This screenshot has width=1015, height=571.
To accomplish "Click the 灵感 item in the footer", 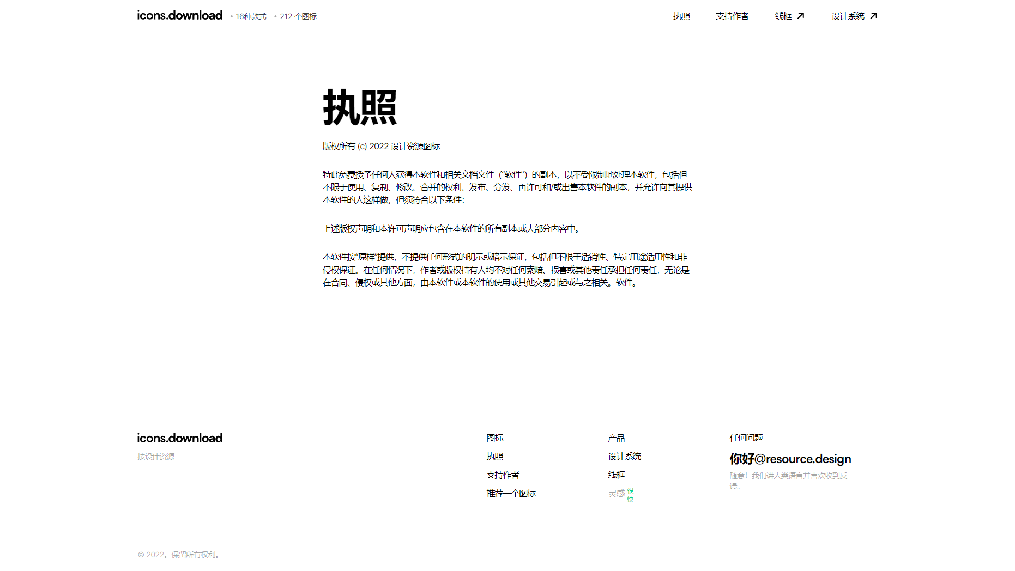I will [x=616, y=494].
